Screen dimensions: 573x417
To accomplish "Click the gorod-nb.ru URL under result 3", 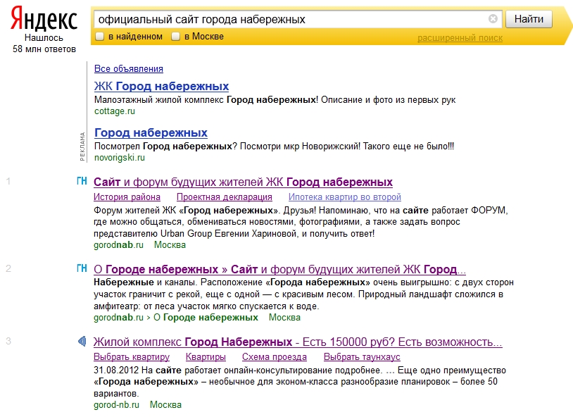I will pos(116,405).
